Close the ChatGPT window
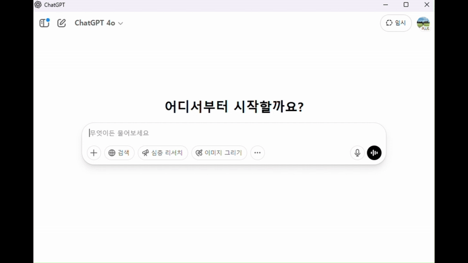468x263 pixels. (427, 5)
